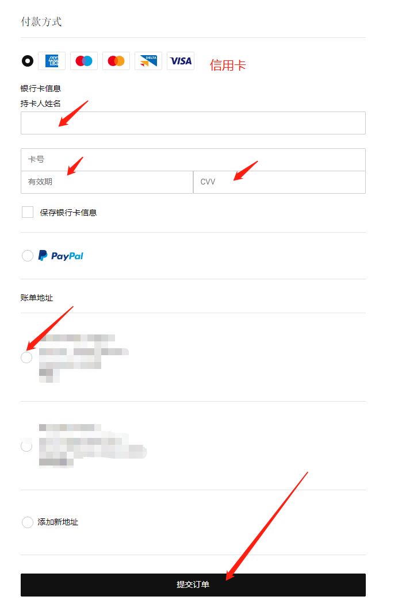Submit order with 提交订单 button
Viewport: 398px width, 604px height.
click(x=193, y=584)
